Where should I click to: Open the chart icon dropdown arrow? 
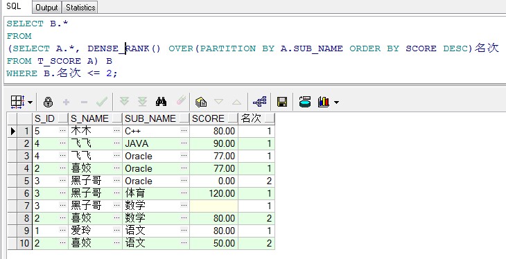(337, 102)
